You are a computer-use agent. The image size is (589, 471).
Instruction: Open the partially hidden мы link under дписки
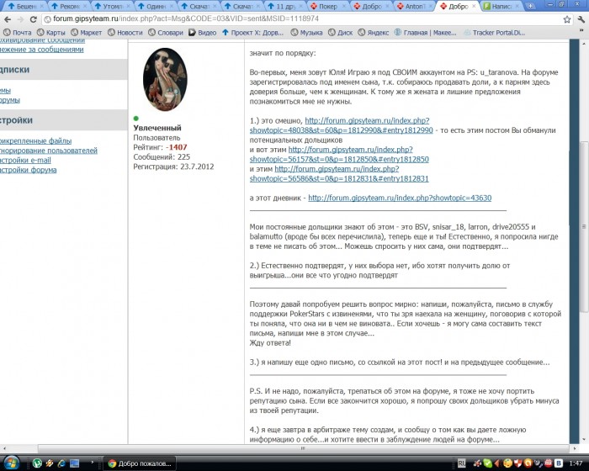pyautogui.click(x=5, y=91)
